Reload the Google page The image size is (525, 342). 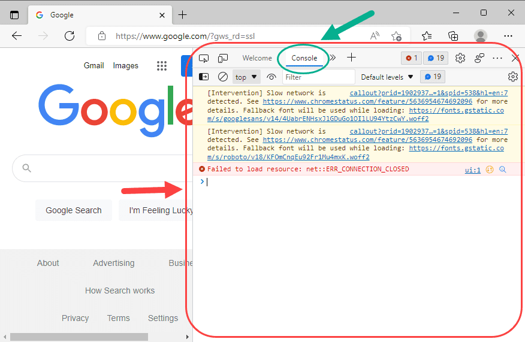click(x=70, y=36)
